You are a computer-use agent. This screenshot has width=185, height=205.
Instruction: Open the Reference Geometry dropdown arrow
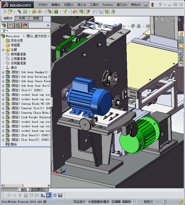coord(69,12)
